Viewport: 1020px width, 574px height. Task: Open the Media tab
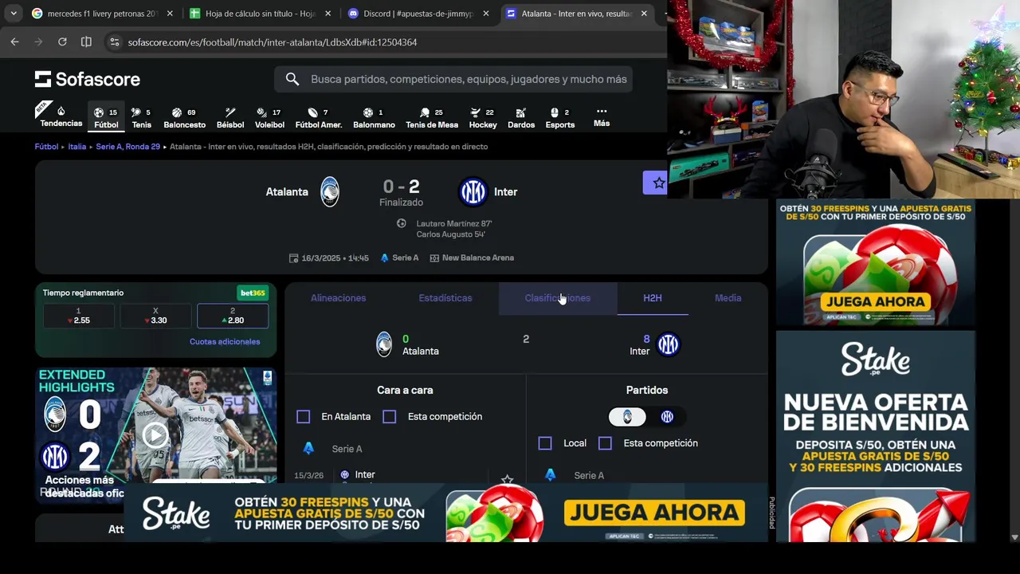[x=728, y=298]
